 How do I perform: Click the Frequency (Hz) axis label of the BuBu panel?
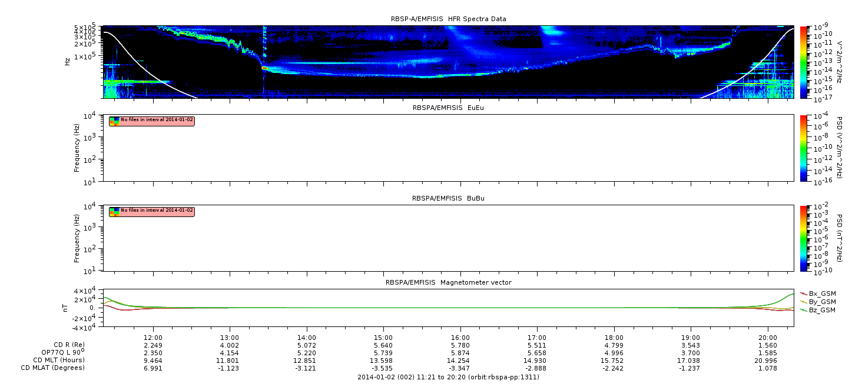pos(77,238)
